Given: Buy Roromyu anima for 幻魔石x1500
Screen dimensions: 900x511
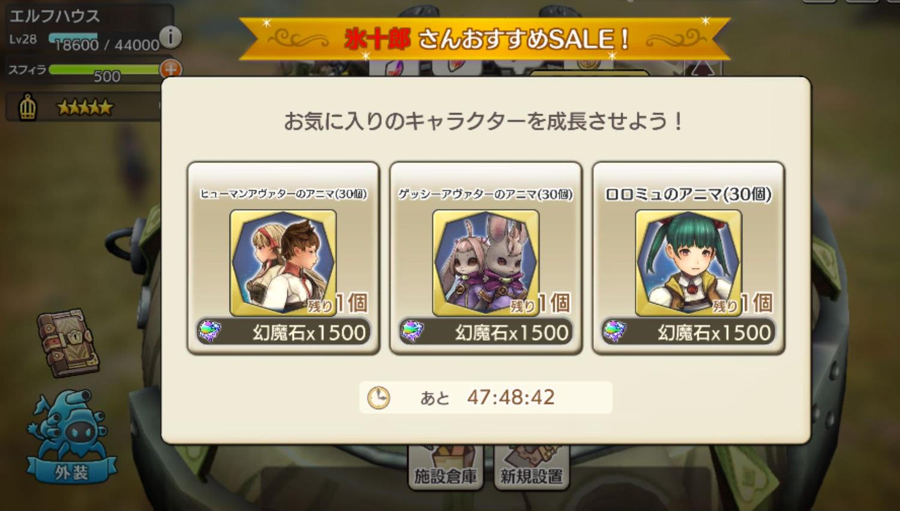Looking at the screenshot, I should (689, 332).
